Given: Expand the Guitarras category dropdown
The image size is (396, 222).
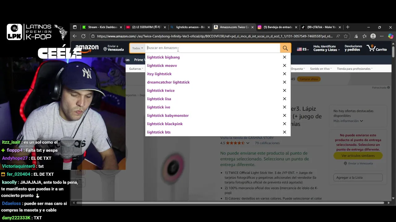Looking at the screenshot, I should point(136,69).
